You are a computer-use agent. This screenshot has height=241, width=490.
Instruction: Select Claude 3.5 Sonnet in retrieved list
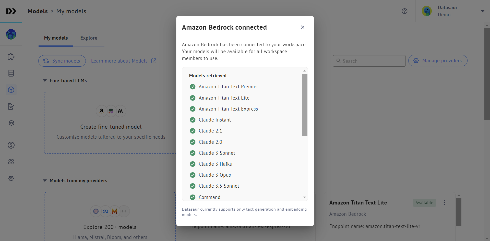pyautogui.click(x=219, y=186)
